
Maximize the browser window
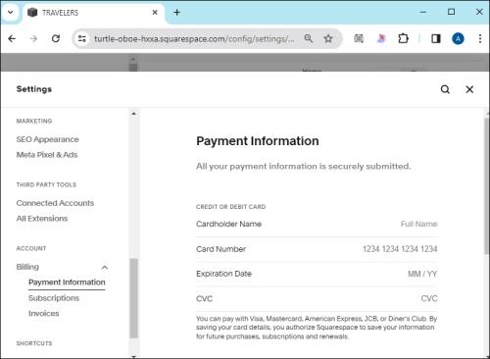click(451, 12)
